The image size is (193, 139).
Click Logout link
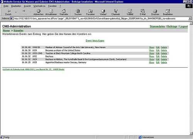[x=183, y=27]
